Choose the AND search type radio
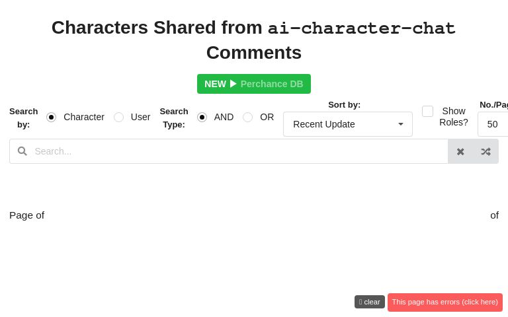The height and width of the screenshot is (317, 508). [202, 117]
